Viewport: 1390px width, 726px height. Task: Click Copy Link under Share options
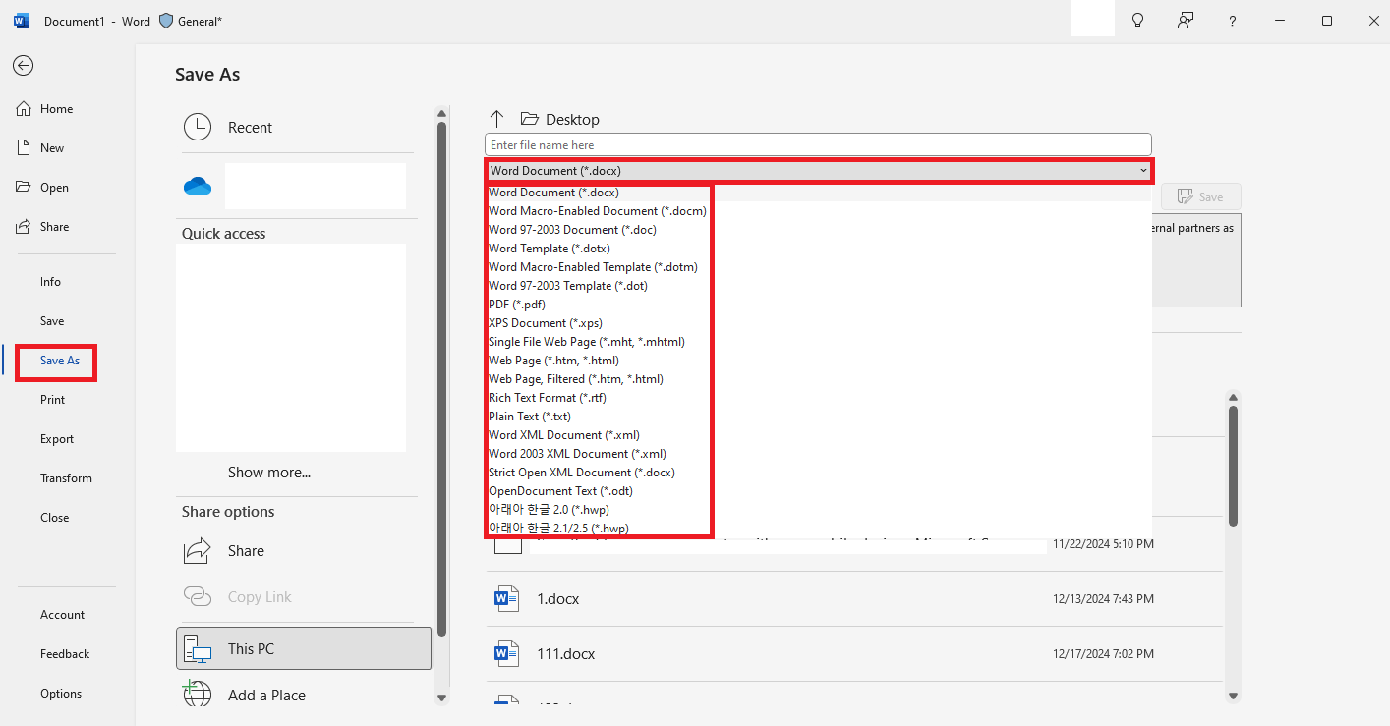(260, 597)
